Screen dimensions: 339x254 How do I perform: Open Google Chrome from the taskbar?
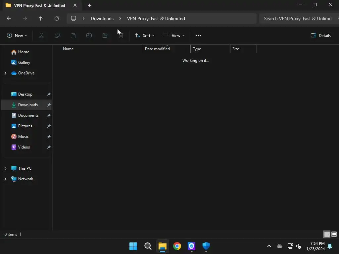point(177,246)
